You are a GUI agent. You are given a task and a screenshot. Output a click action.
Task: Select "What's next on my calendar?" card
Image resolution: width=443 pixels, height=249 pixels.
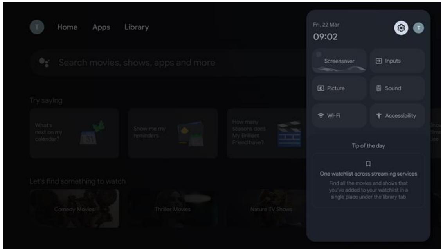click(x=74, y=134)
